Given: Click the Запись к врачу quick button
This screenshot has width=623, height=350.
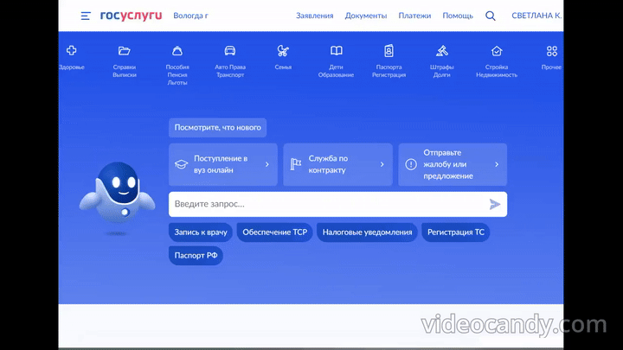Looking at the screenshot, I should (200, 232).
